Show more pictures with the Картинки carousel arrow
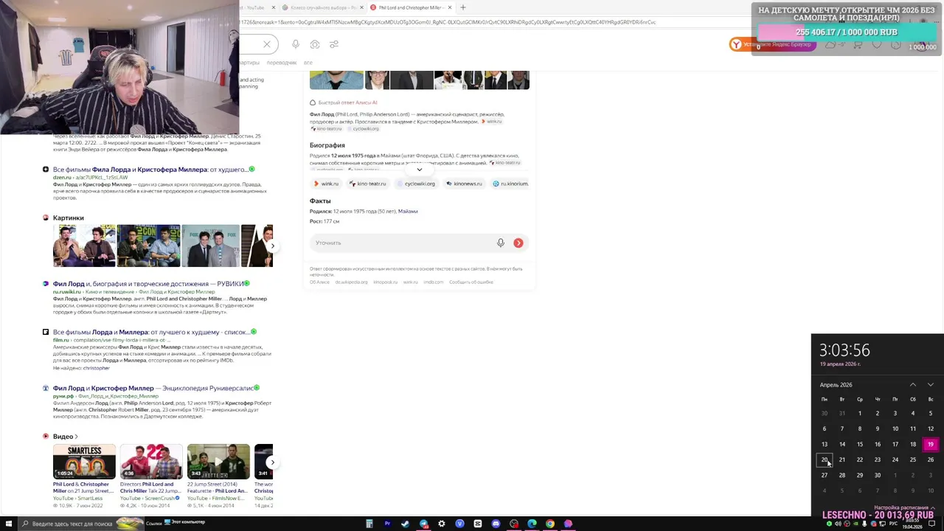Screen dimensions: 944x531 coord(272,246)
